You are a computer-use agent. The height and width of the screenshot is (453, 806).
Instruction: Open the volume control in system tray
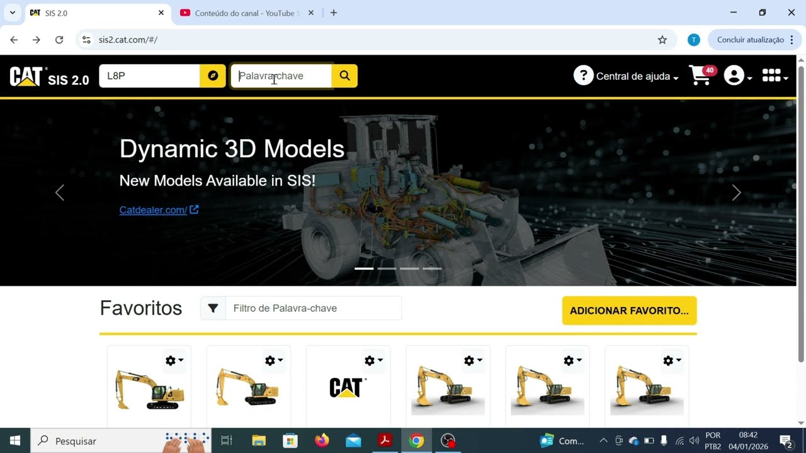point(695,440)
